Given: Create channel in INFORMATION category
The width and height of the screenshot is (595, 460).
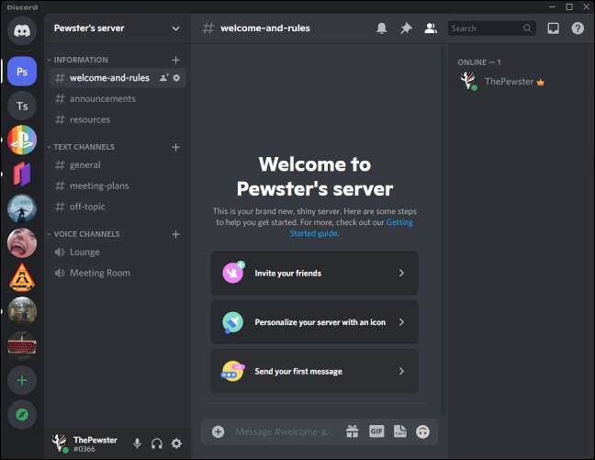Looking at the screenshot, I should point(175,60).
